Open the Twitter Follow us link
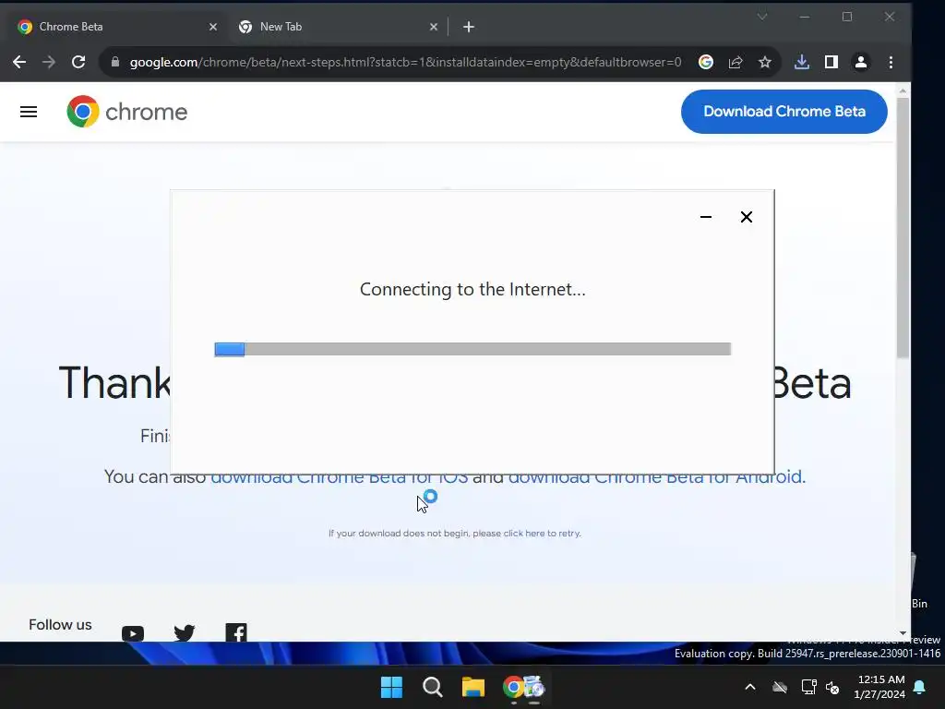Image resolution: width=945 pixels, height=709 pixels. click(x=185, y=632)
